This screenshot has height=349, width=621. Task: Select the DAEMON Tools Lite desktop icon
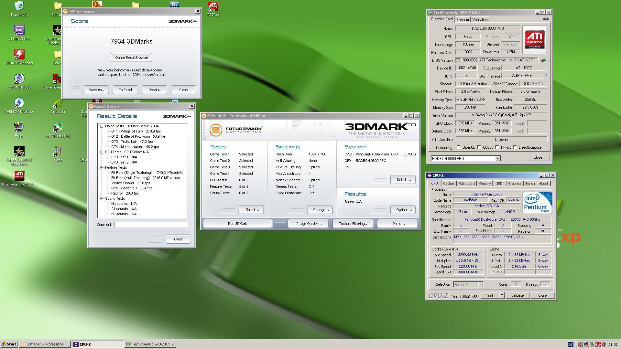(x=19, y=105)
